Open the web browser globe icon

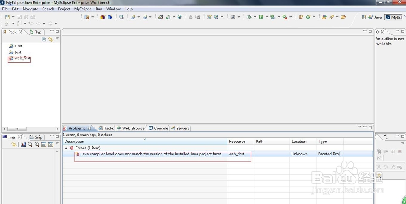180,17
